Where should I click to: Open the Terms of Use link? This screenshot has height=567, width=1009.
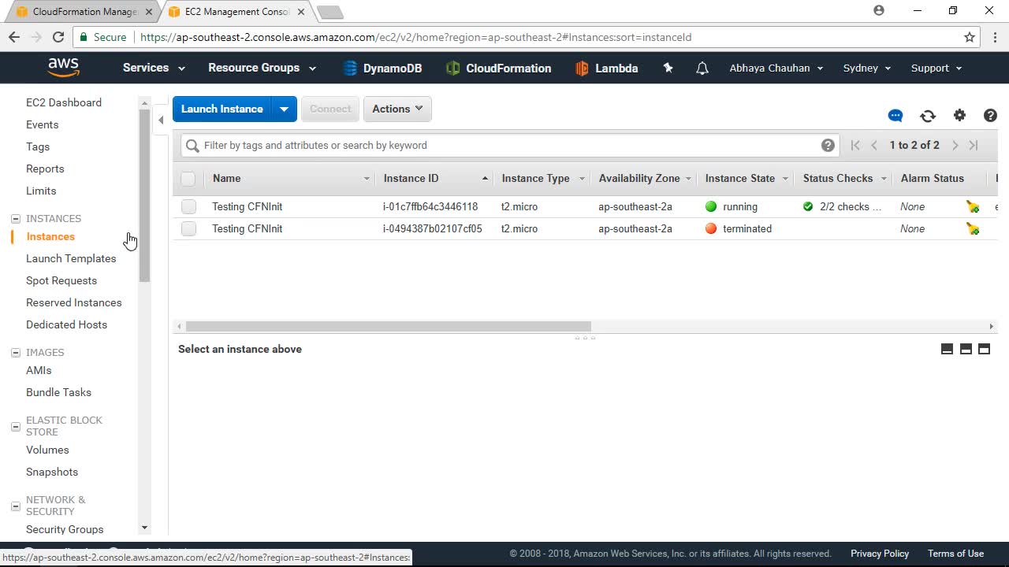pyautogui.click(x=955, y=554)
